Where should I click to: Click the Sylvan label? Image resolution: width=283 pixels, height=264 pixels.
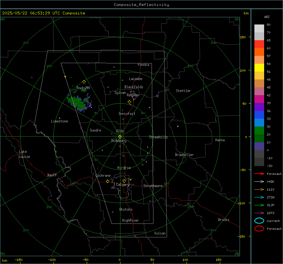(120, 93)
